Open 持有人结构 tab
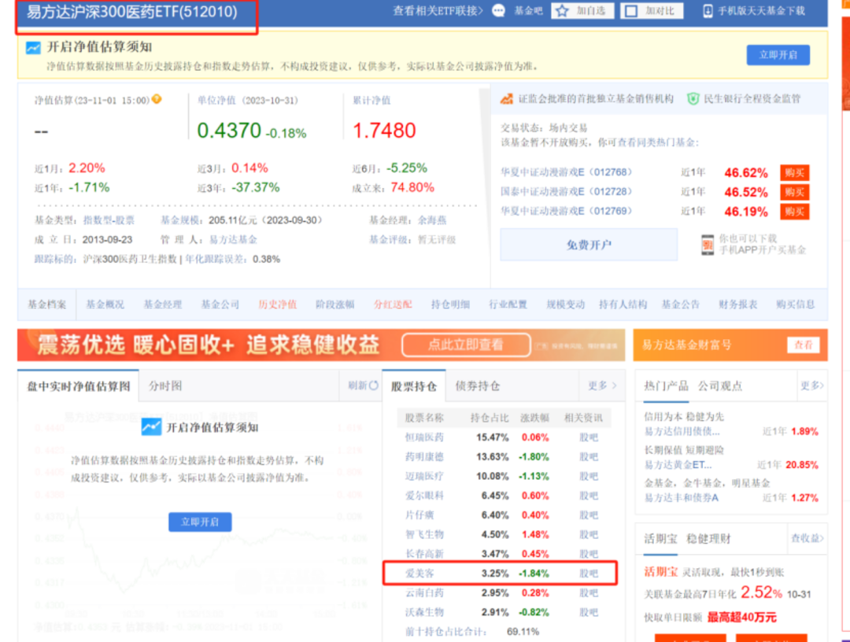850x642 pixels. 623,304
